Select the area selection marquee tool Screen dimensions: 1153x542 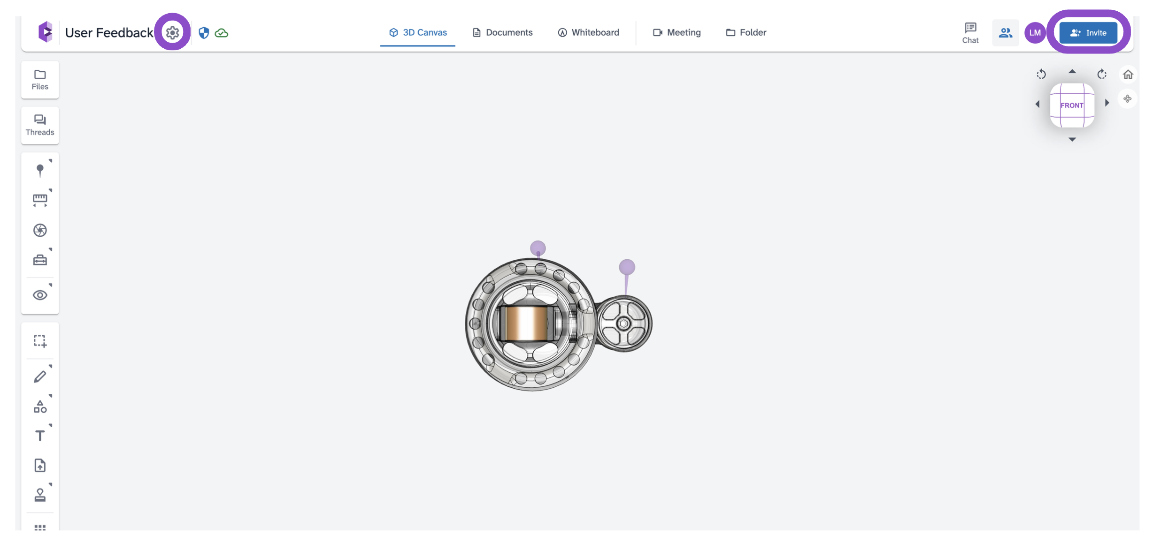pyautogui.click(x=40, y=341)
